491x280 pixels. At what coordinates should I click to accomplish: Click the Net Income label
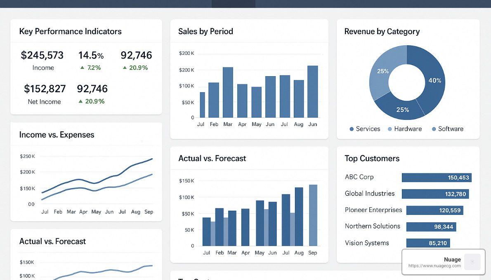pos(44,102)
